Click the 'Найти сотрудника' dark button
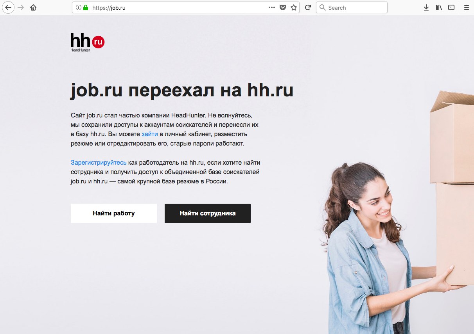 tap(208, 213)
